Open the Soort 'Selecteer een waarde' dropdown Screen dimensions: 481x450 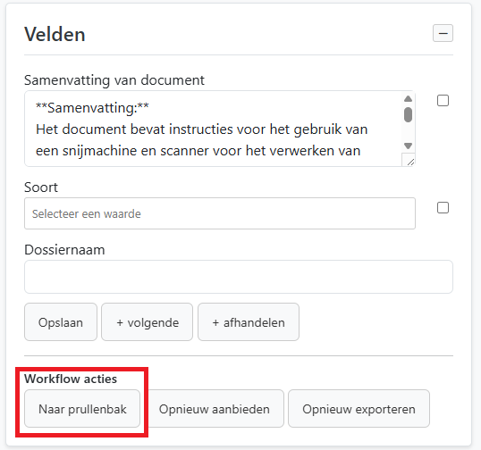(x=220, y=213)
